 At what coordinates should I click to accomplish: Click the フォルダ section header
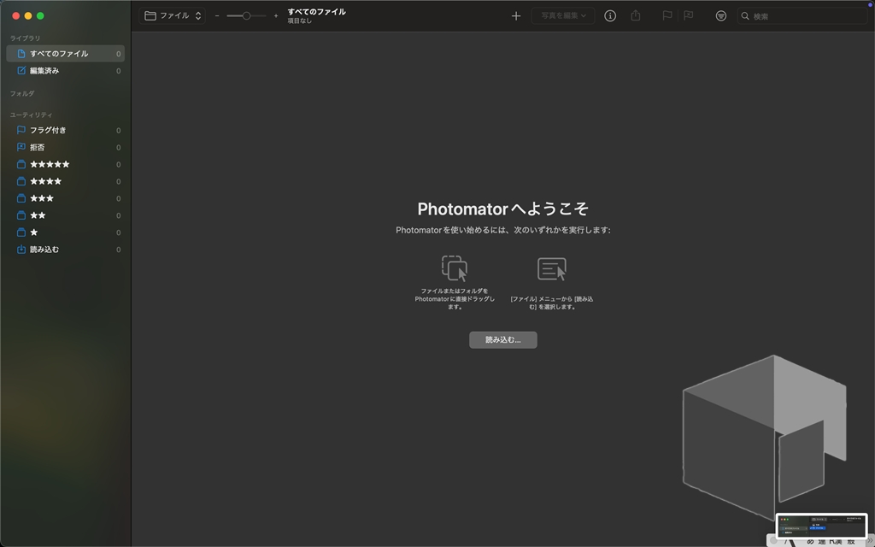pyautogui.click(x=22, y=93)
